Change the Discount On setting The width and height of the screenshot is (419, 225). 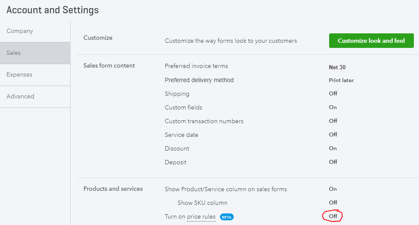pyautogui.click(x=333, y=148)
